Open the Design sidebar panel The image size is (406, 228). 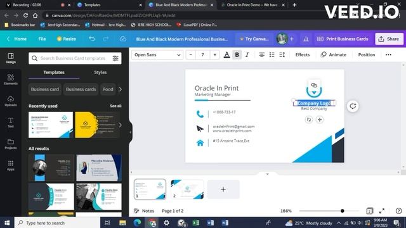point(11,58)
